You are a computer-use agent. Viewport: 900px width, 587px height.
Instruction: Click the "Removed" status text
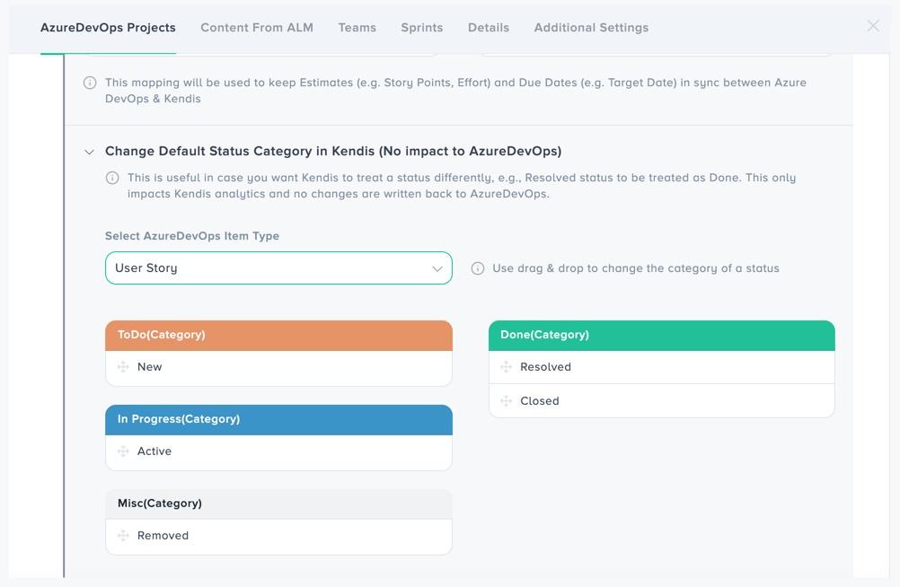point(163,535)
